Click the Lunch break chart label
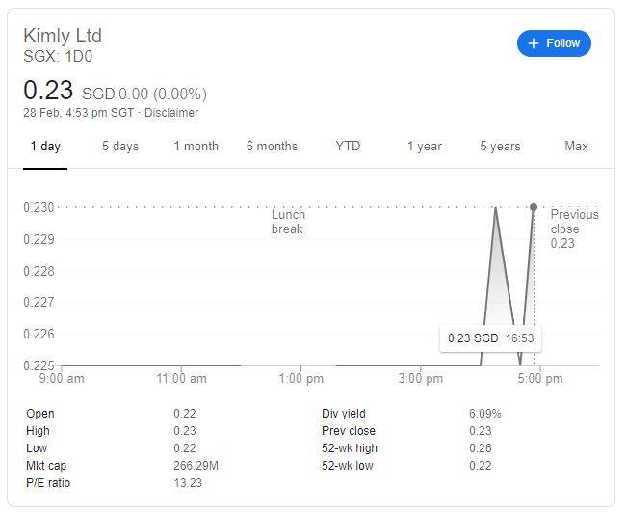 288,222
